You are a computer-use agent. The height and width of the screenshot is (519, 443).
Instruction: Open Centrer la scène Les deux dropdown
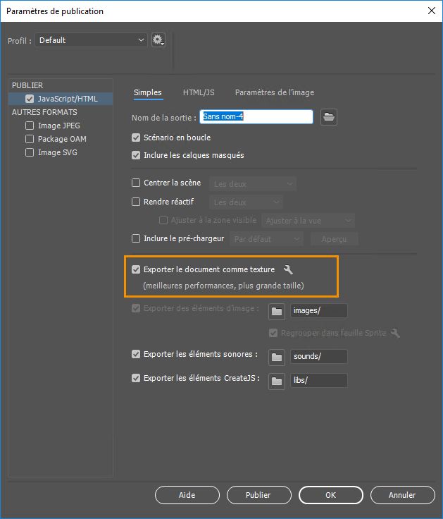[253, 184]
